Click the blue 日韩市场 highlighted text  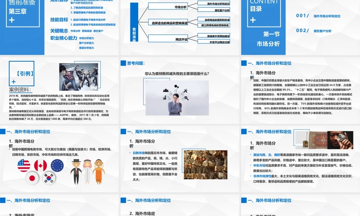(139, 153)
